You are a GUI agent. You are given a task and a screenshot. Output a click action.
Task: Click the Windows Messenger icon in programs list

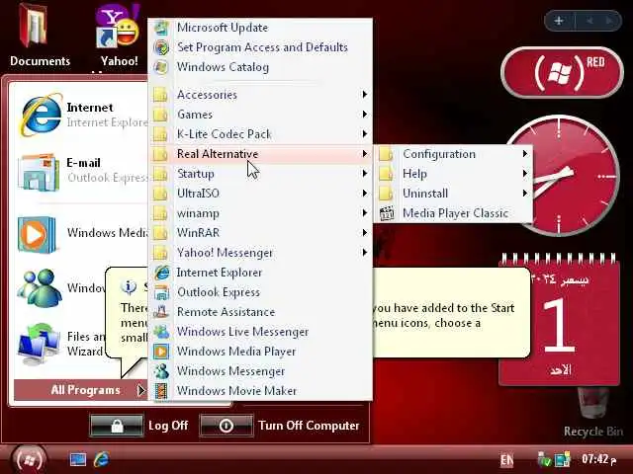click(161, 371)
